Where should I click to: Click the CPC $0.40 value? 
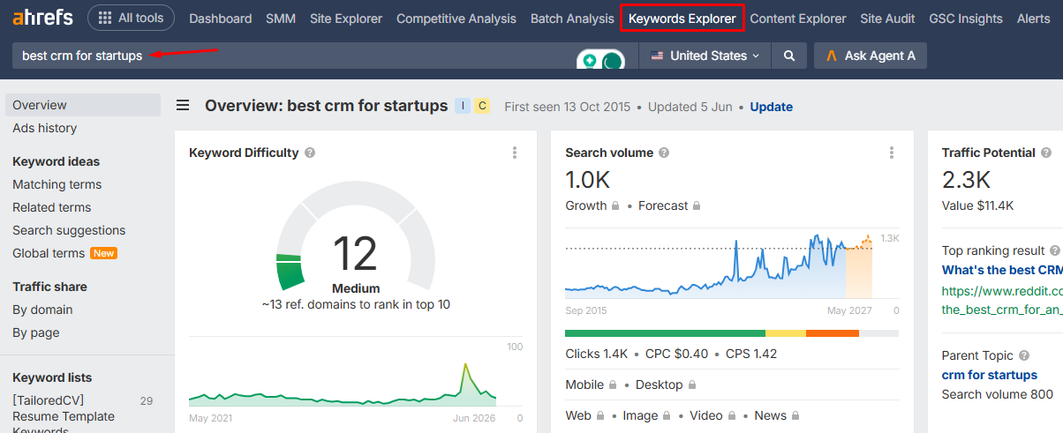click(x=676, y=354)
